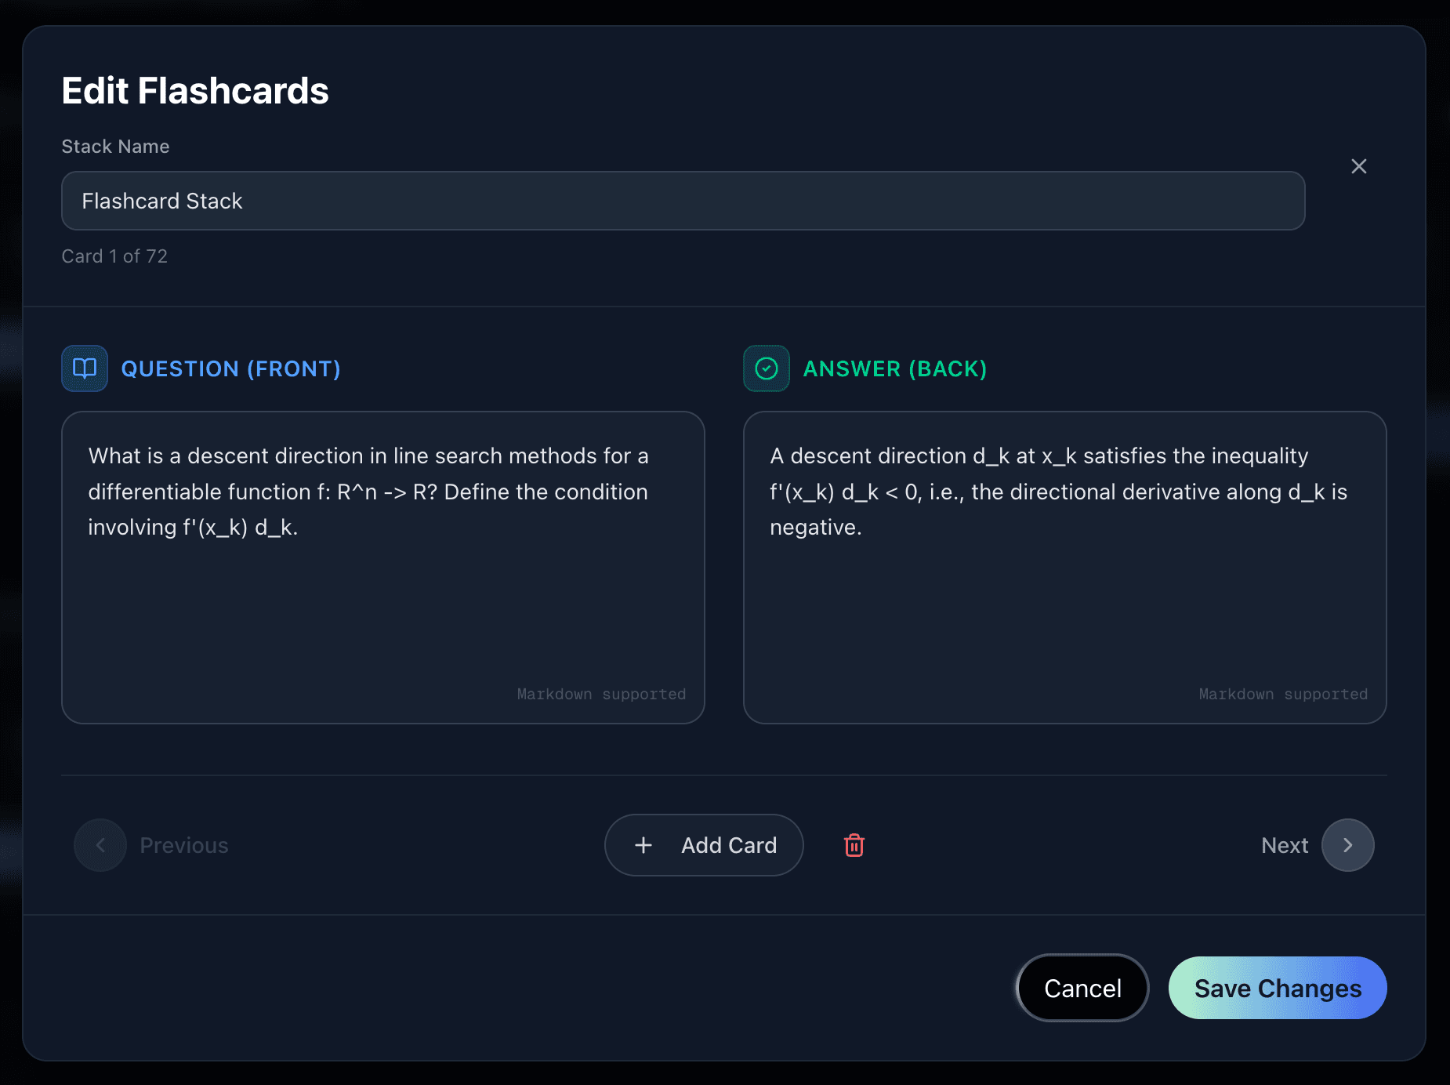Click the Next text label
This screenshot has height=1085, width=1450.
pos(1285,845)
